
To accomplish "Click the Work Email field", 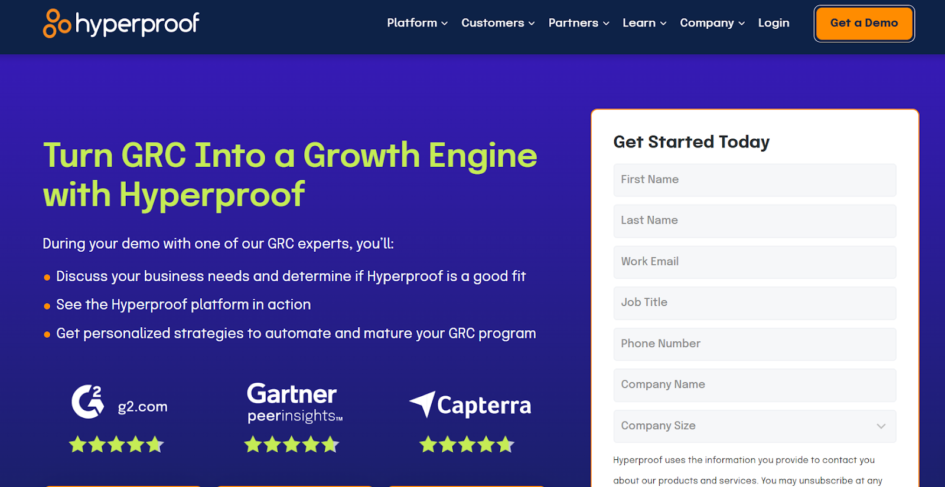I will pos(755,262).
